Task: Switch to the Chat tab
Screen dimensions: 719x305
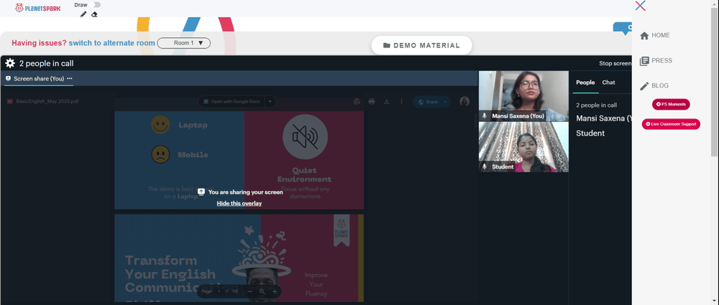Action: click(x=608, y=83)
